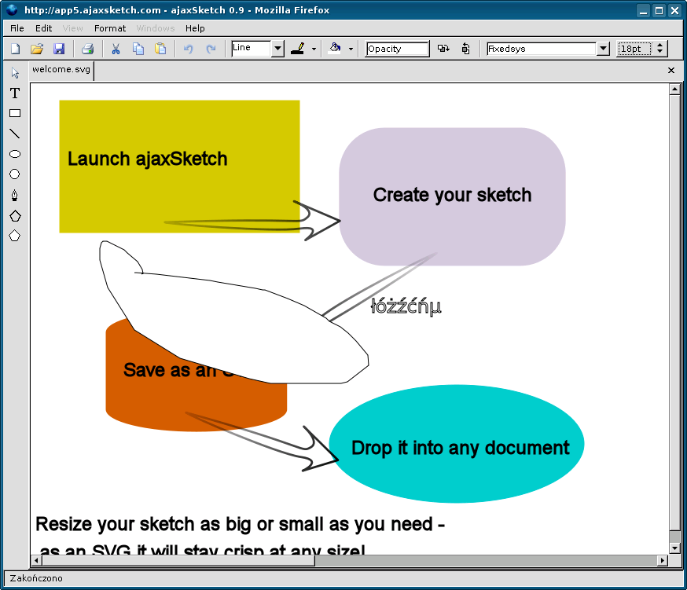Print the sketch using printer icon
This screenshot has height=590, width=687.
click(87, 49)
